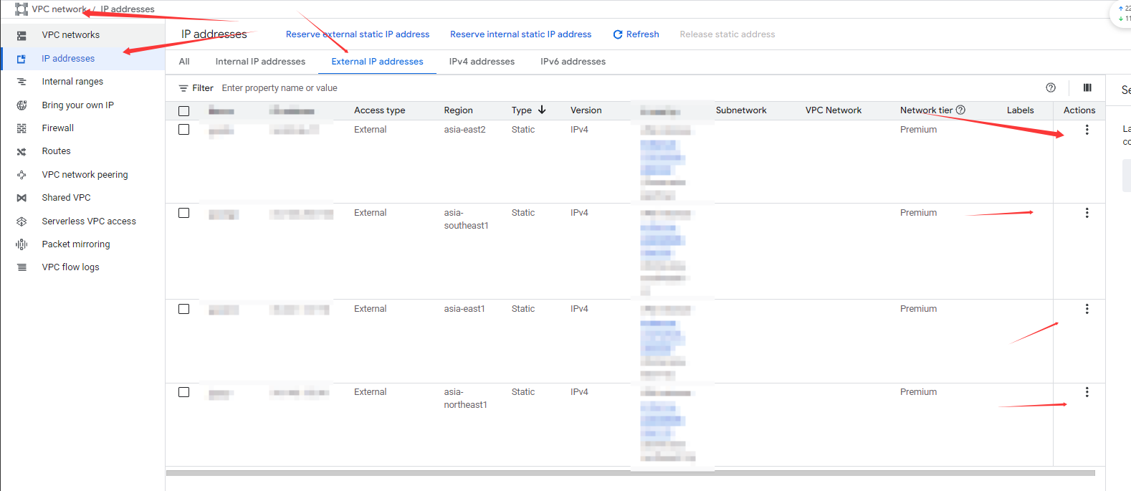
Task: Click the Bring your own IP icon
Action: [x=22, y=105]
